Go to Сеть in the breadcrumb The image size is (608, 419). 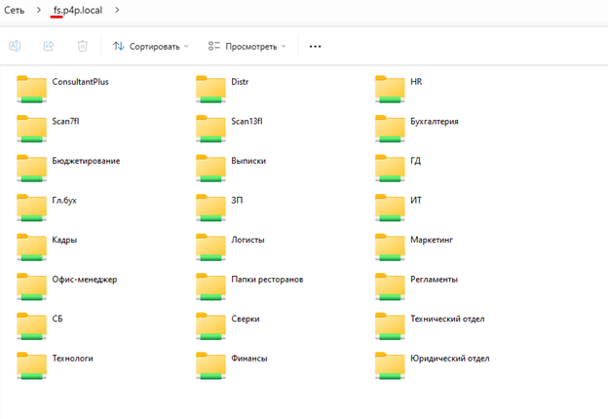point(15,10)
